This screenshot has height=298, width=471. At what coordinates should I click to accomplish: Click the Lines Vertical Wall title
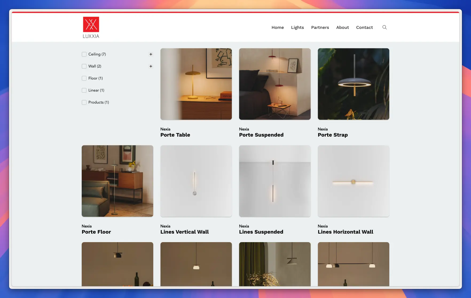coord(185,232)
